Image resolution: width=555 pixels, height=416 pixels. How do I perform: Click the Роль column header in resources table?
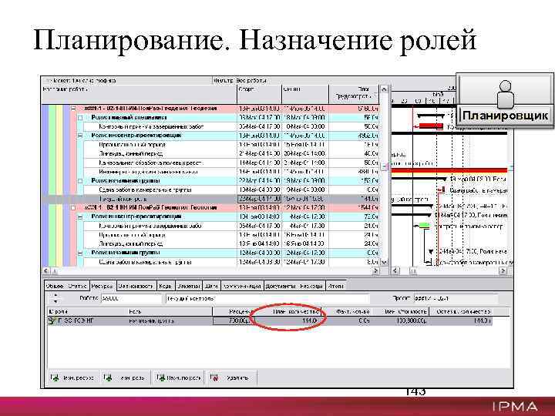170,312
